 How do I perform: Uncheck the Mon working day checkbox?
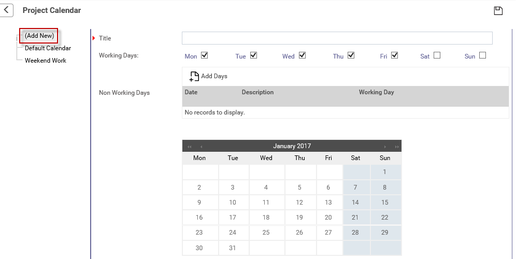coord(204,55)
